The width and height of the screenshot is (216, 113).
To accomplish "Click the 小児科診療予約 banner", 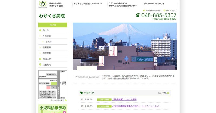I will pyautogui.click(x=53, y=109).
